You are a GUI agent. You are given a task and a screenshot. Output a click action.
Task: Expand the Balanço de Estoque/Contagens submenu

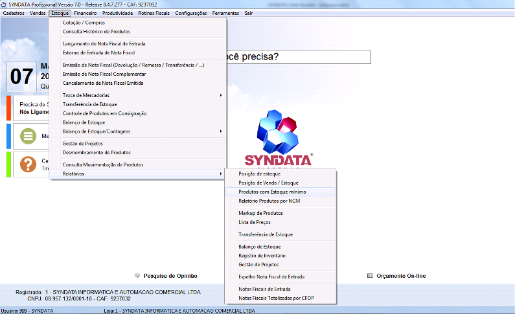coord(138,131)
